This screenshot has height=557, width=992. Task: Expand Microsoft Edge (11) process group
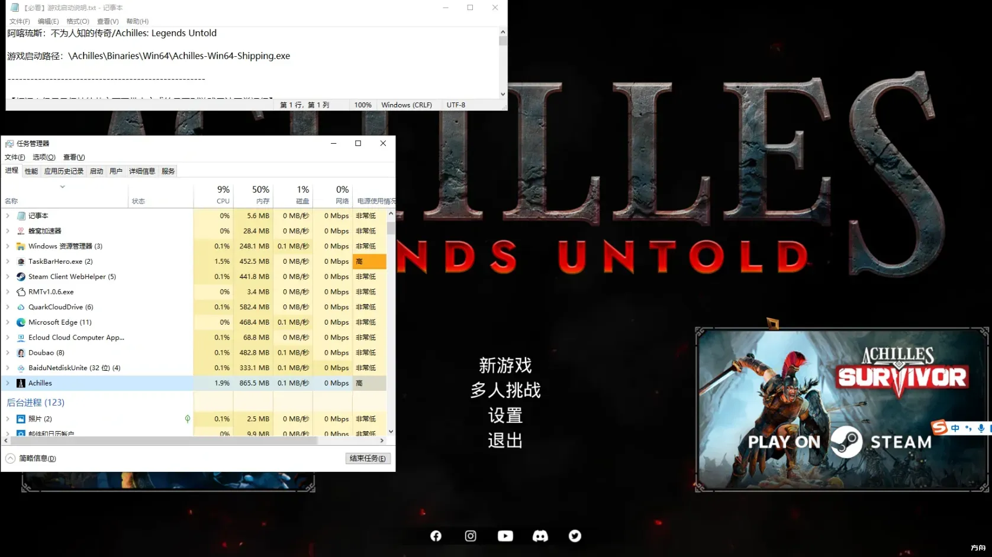click(x=8, y=322)
